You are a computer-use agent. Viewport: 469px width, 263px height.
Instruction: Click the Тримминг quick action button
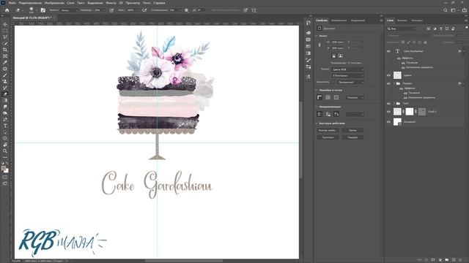point(328,137)
